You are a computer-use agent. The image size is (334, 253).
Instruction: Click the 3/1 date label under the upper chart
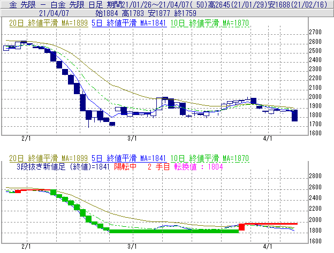(132, 139)
